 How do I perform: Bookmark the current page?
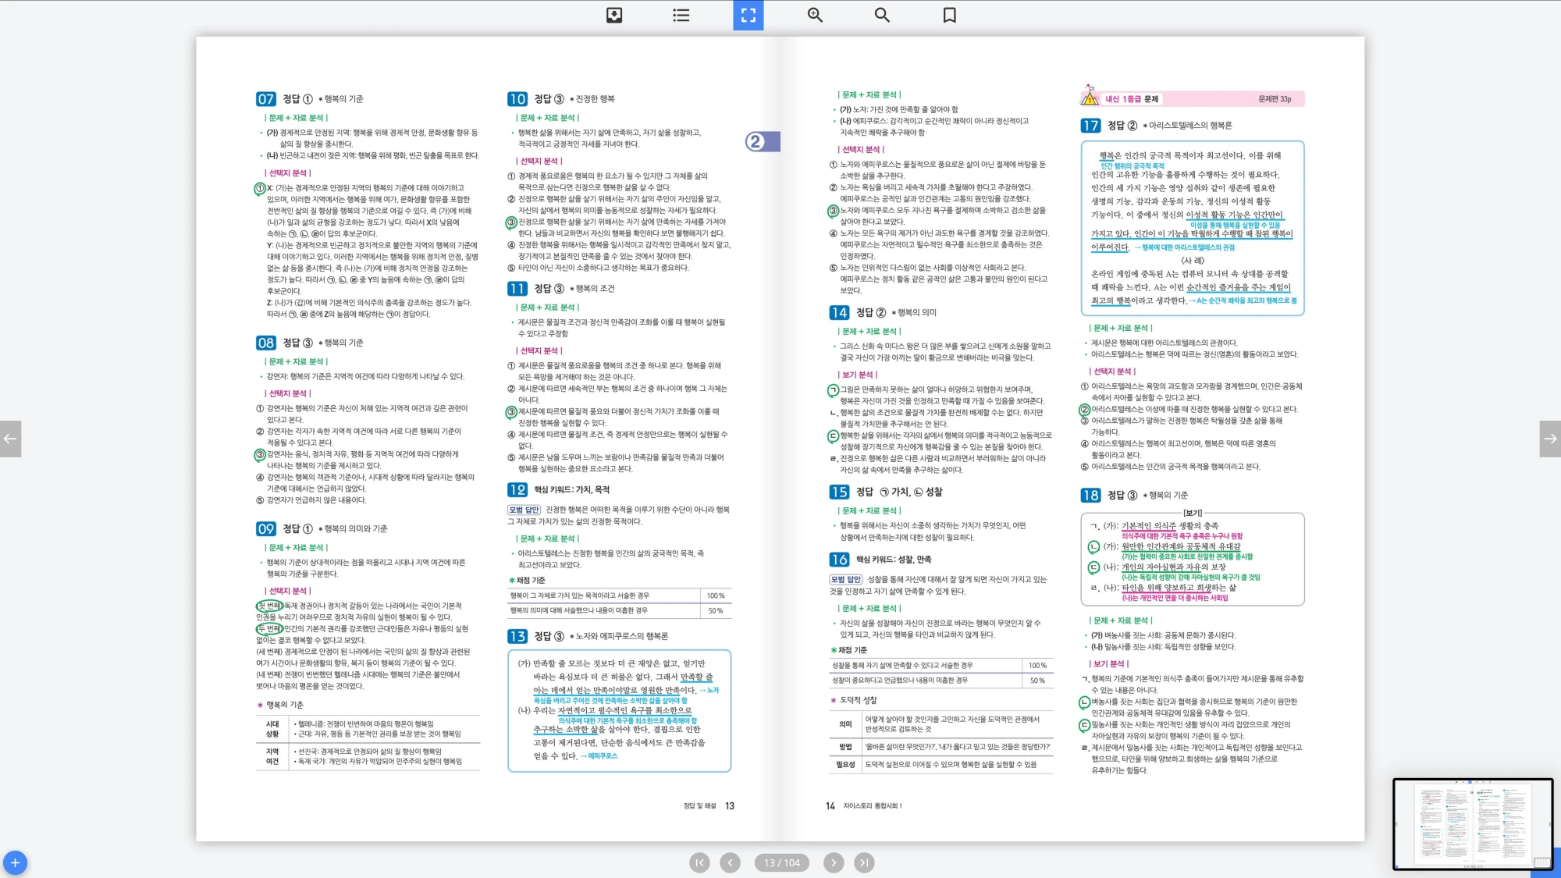(949, 15)
